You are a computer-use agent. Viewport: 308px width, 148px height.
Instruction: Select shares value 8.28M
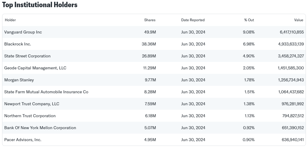[x=150, y=92]
